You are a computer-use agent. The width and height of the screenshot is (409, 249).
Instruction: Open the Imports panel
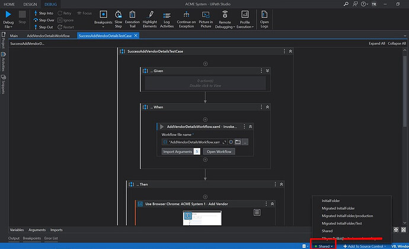click(x=56, y=230)
